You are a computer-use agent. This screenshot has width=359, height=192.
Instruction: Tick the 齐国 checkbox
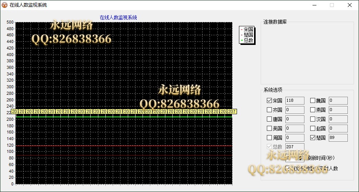click(x=270, y=110)
